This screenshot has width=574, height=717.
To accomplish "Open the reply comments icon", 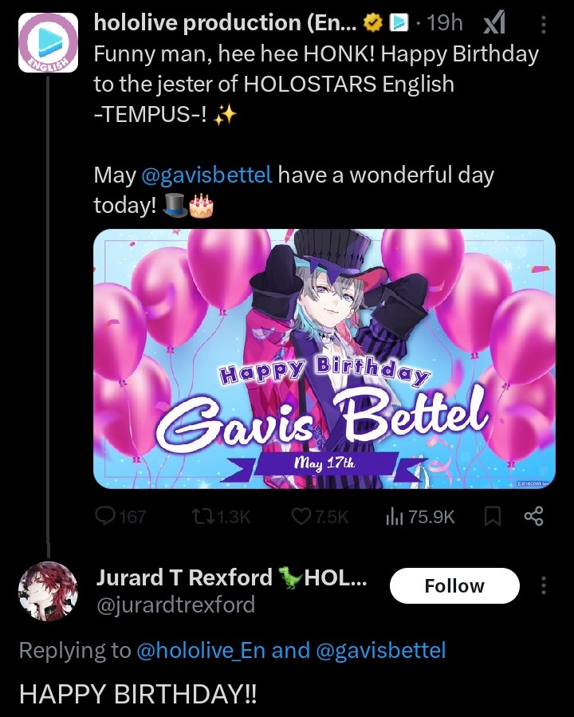I will point(105,517).
